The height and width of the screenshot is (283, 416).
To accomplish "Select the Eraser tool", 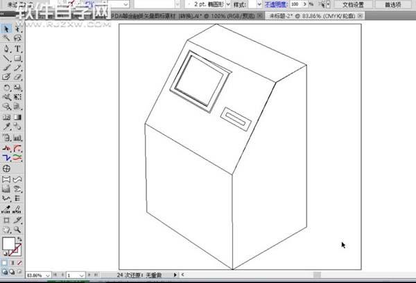I will click(17, 77).
